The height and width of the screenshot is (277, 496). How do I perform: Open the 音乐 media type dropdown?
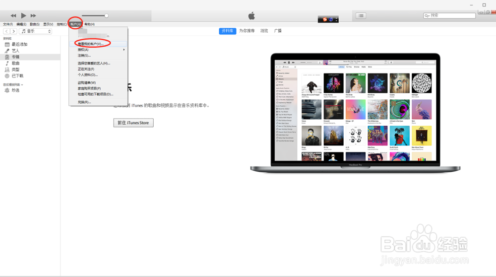[35, 31]
